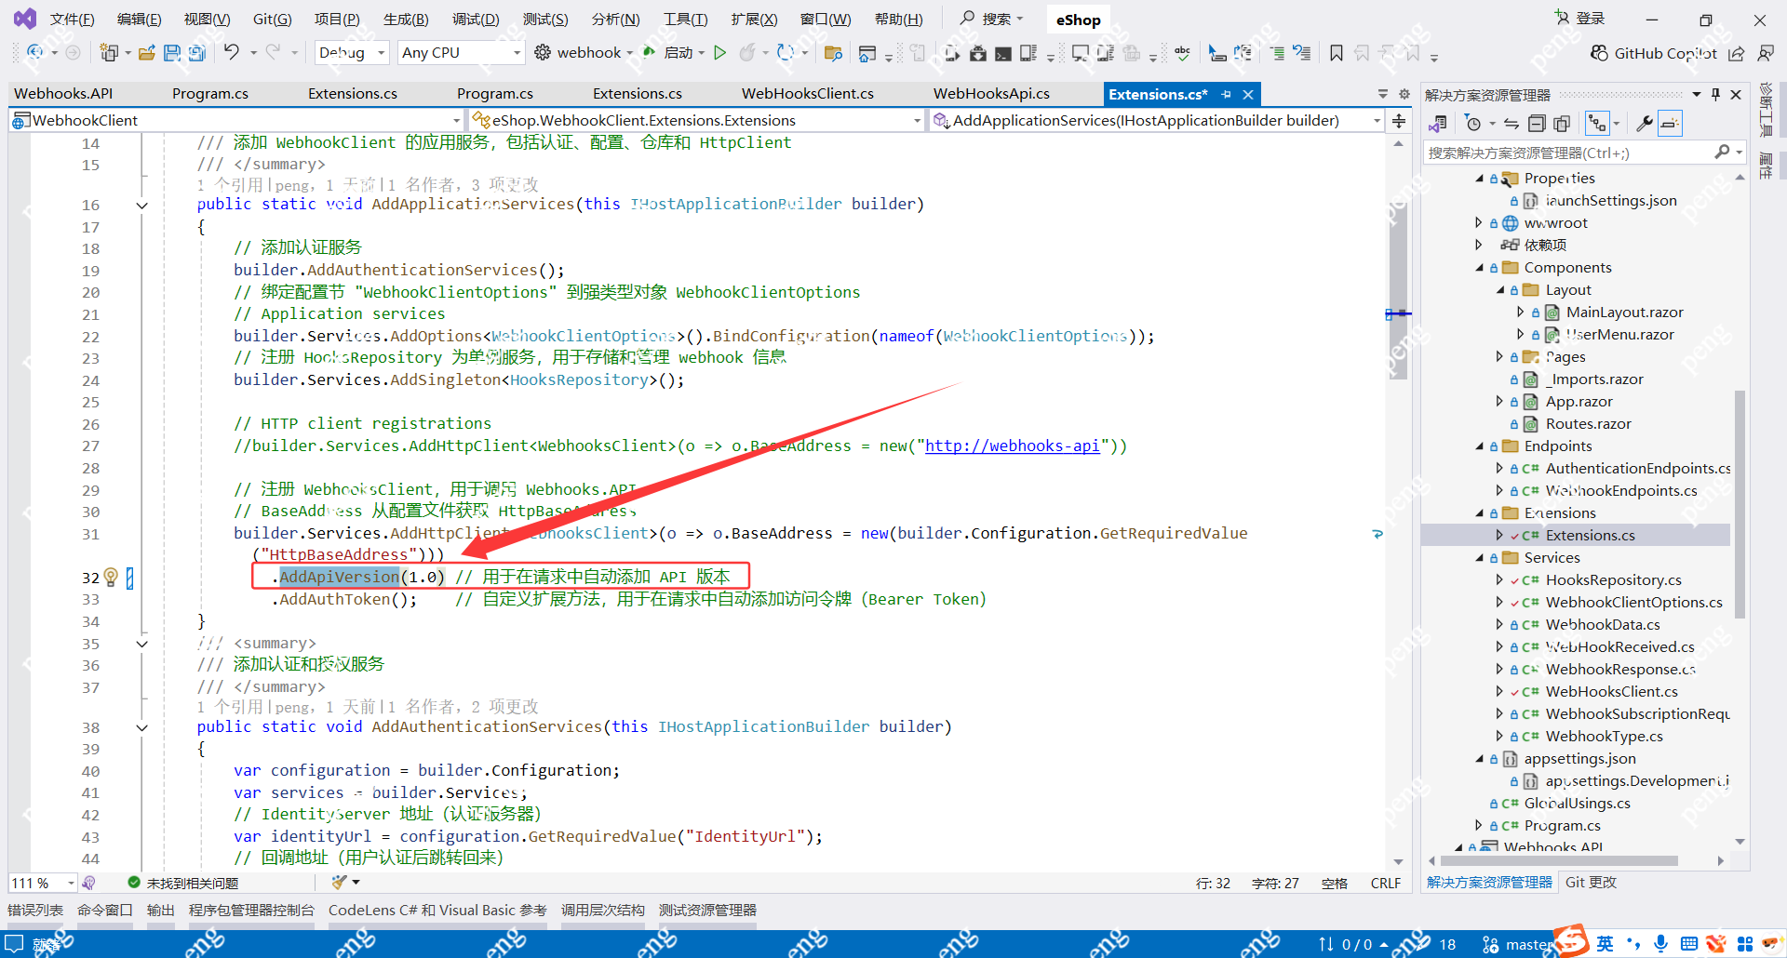
Task: Open the 111 % zoom level dropdown
Action: tap(43, 883)
